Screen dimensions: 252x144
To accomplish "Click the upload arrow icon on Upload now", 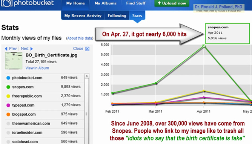I will (159, 3).
